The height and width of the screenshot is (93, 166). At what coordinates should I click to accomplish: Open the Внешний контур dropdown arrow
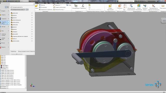tap(65, 9)
